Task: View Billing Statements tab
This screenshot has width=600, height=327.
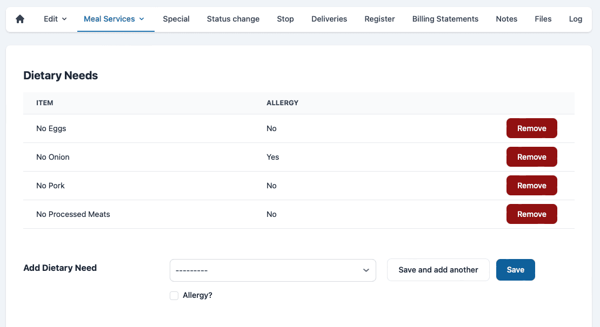Action: (x=445, y=19)
